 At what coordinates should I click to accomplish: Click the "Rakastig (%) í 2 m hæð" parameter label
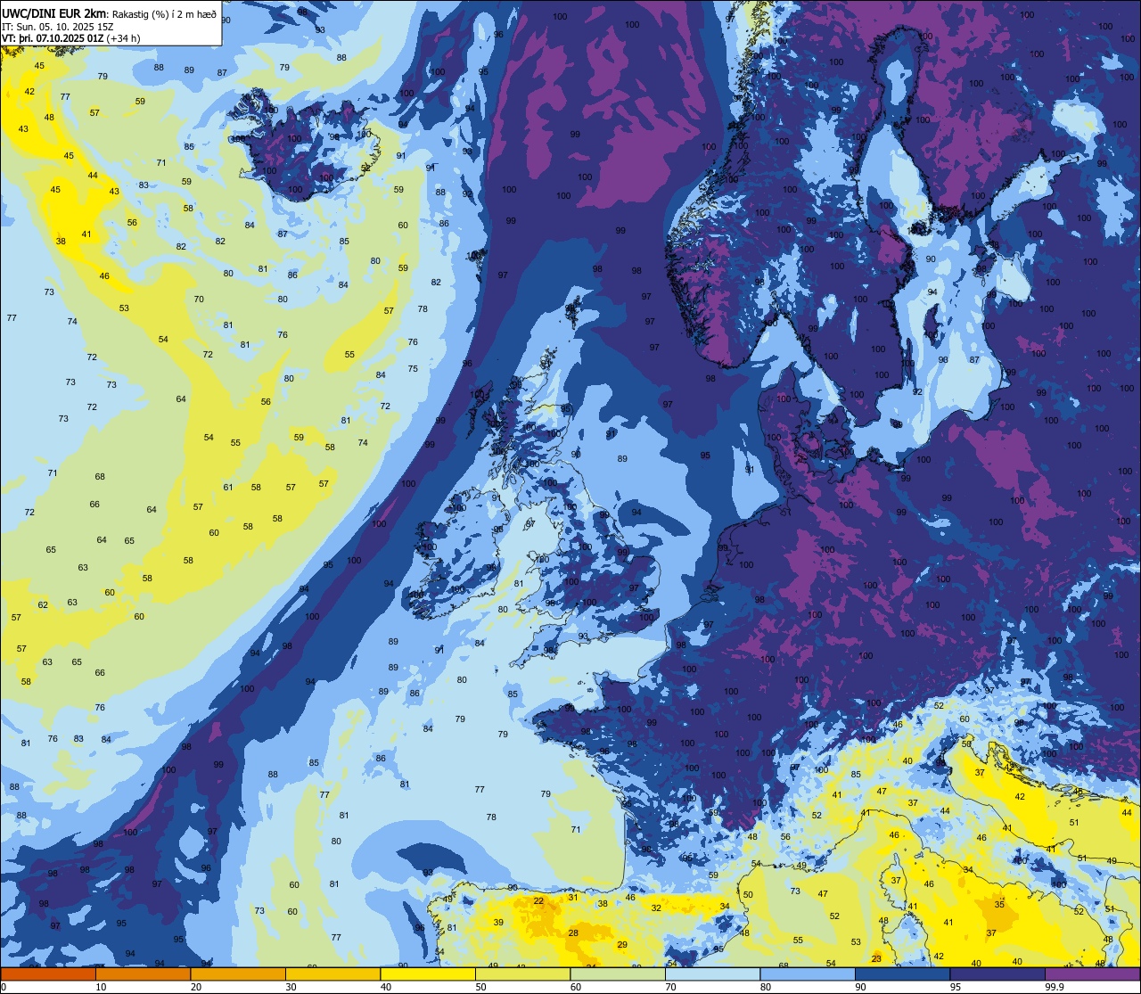[164, 13]
